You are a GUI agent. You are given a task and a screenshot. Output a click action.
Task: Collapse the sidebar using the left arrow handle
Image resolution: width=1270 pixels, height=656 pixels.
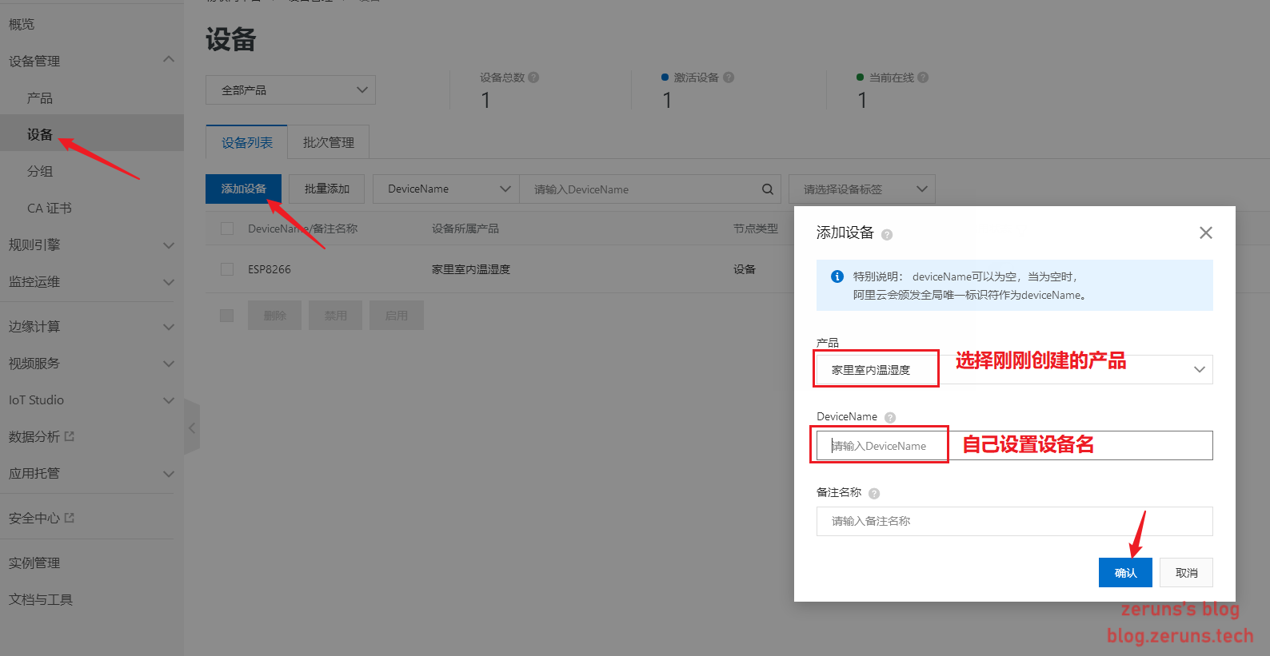click(x=192, y=427)
